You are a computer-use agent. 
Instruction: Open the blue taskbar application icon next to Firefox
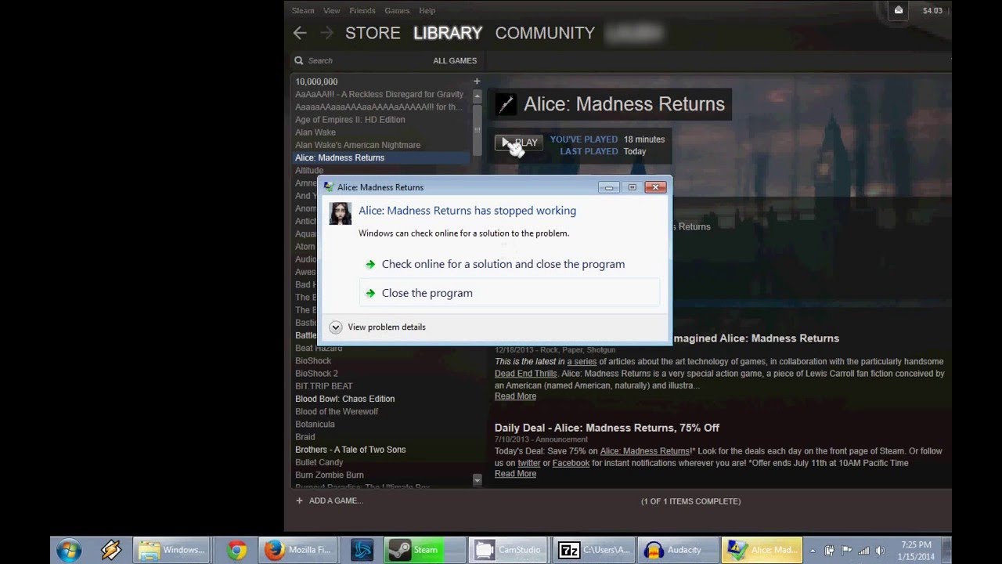point(362,550)
